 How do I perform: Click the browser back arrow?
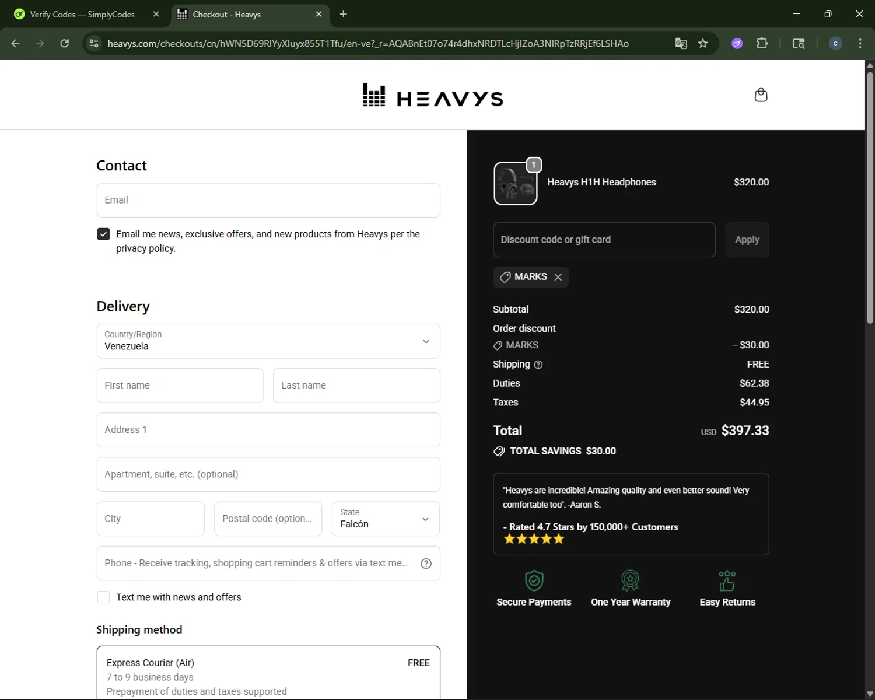[x=16, y=43]
